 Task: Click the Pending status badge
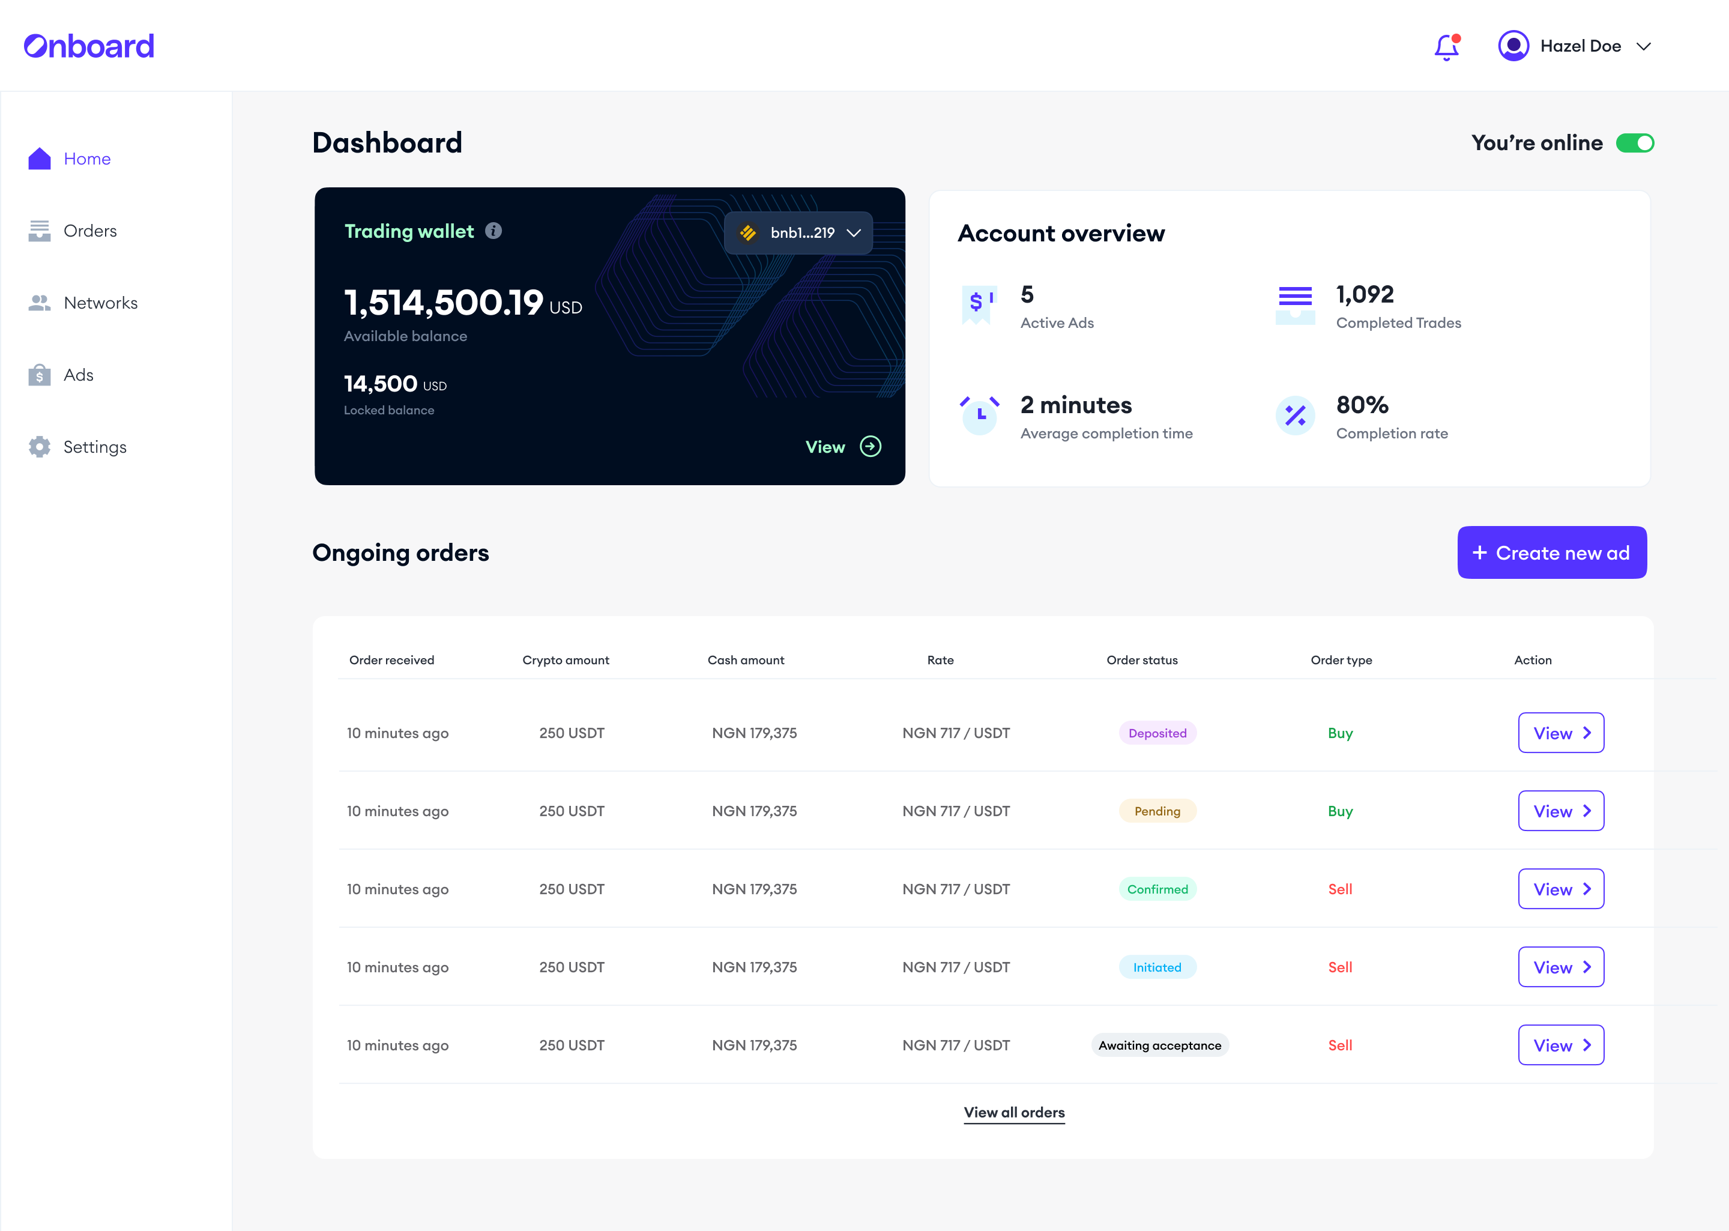[x=1157, y=810]
